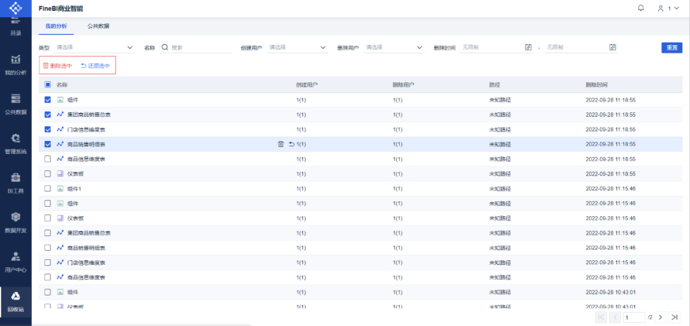
Task: Click 商品信息维度表 name deleted at 11:15:46
Action: tap(86, 278)
